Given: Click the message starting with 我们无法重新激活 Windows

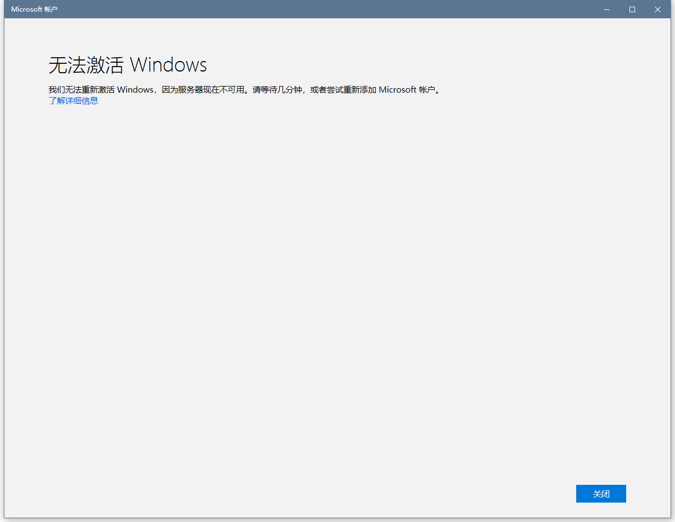Looking at the screenshot, I should [244, 90].
